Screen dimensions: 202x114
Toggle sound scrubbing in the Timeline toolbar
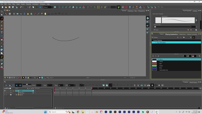pyautogui.click(x=20, y=85)
